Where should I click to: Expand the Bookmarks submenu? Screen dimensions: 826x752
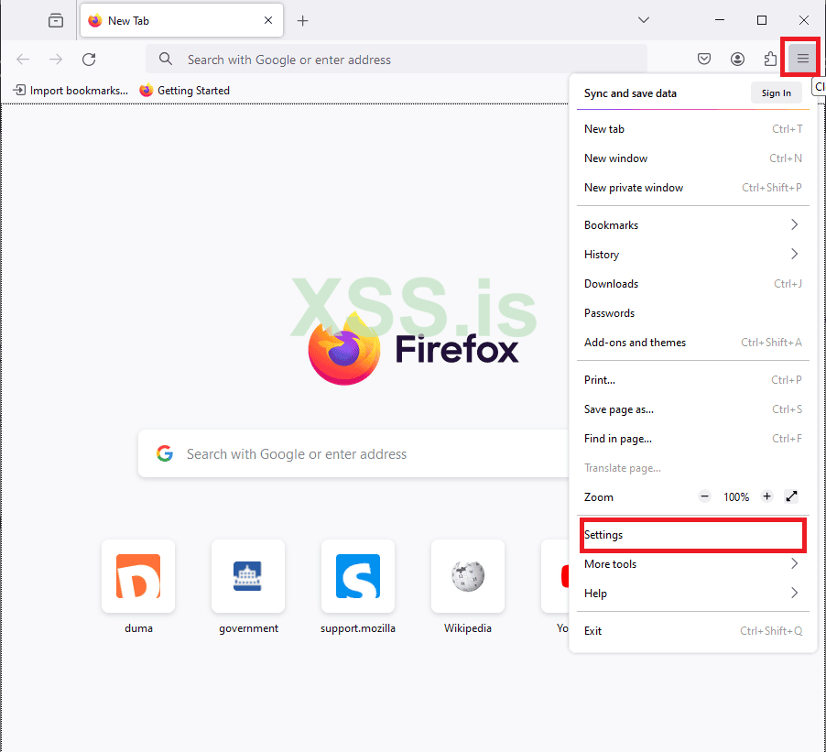click(692, 225)
